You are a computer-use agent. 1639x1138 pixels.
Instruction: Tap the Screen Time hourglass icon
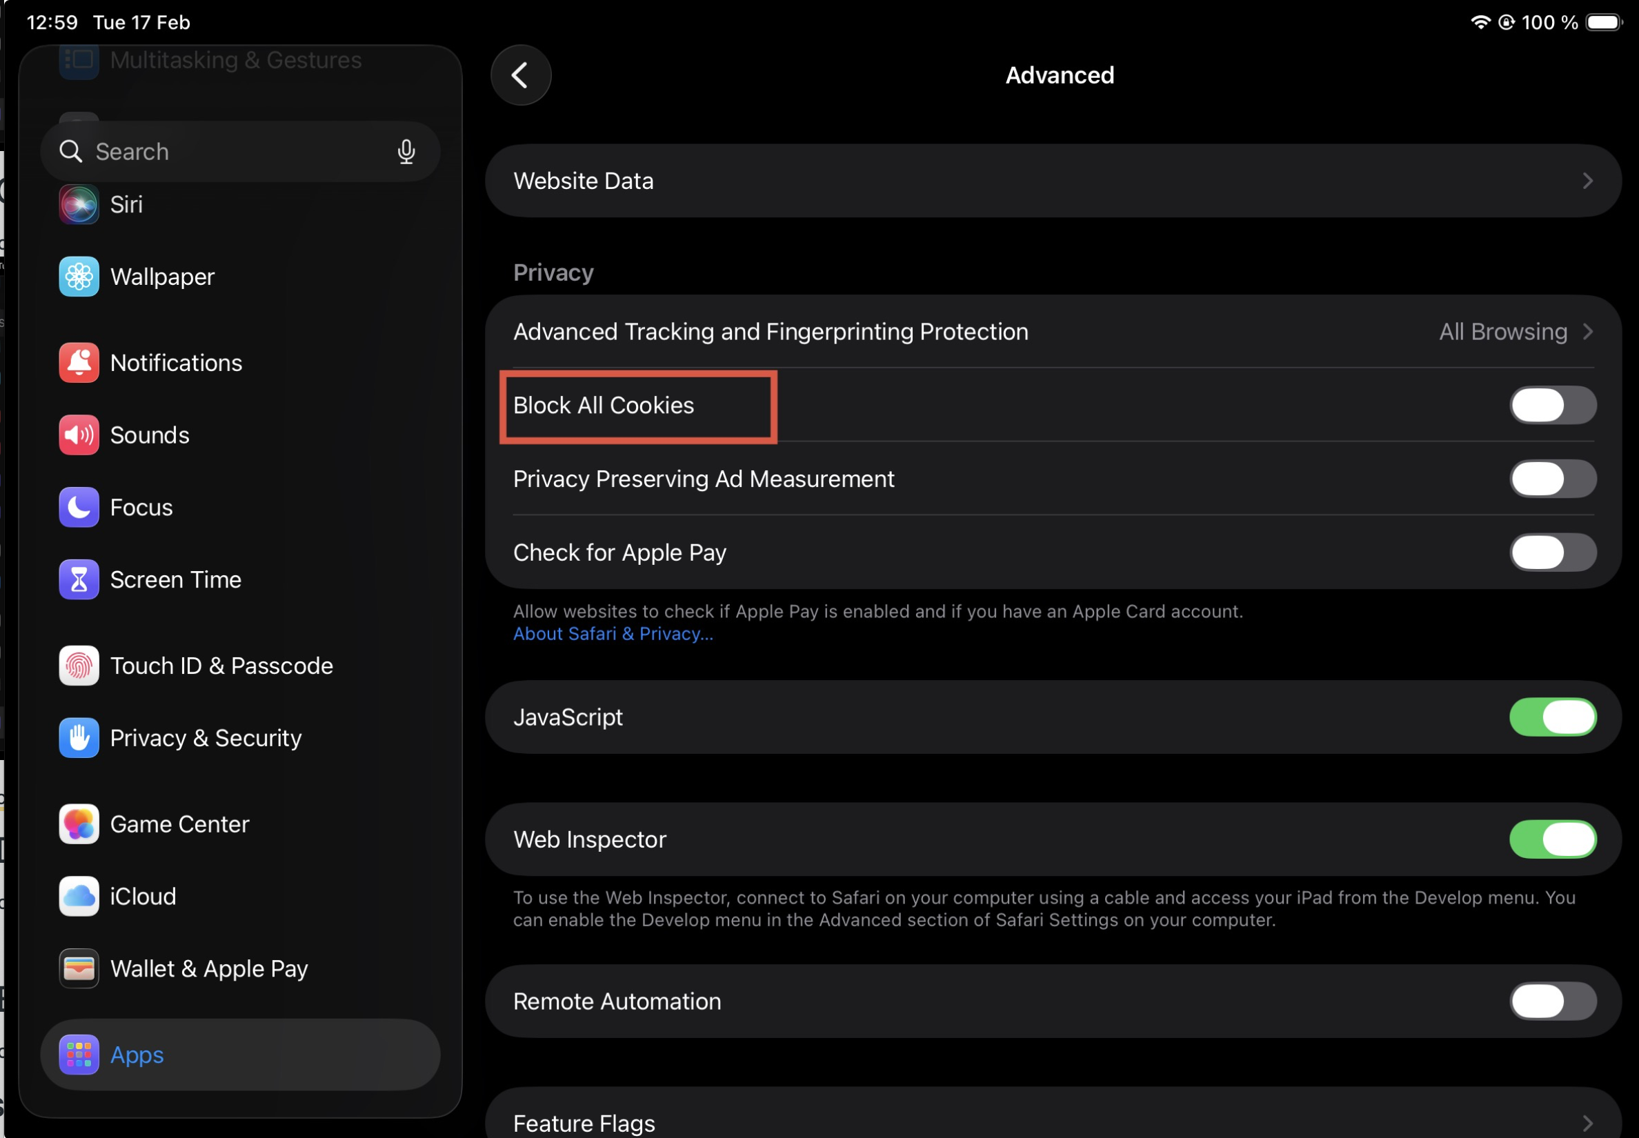(x=79, y=580)
